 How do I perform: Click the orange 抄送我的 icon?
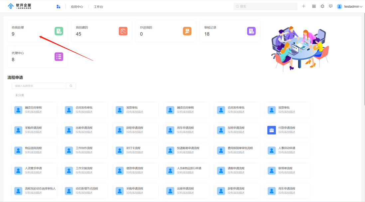(187, 31)
